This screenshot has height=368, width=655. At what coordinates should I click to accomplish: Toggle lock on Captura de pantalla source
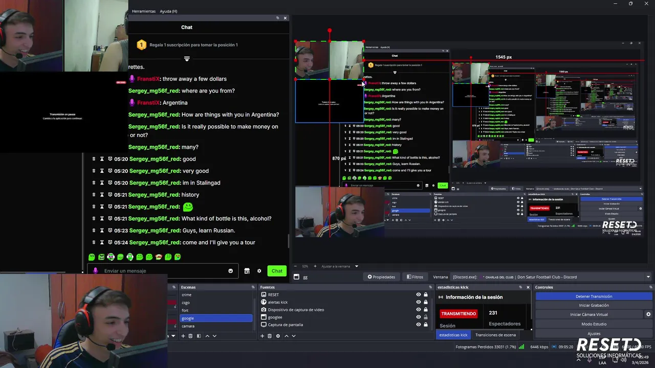point(425,325)
